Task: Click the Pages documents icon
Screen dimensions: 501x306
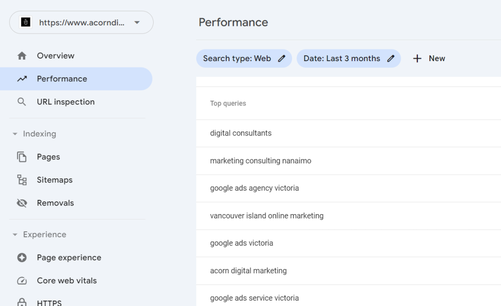Action: pyautogui.click(x=22, y=157)
